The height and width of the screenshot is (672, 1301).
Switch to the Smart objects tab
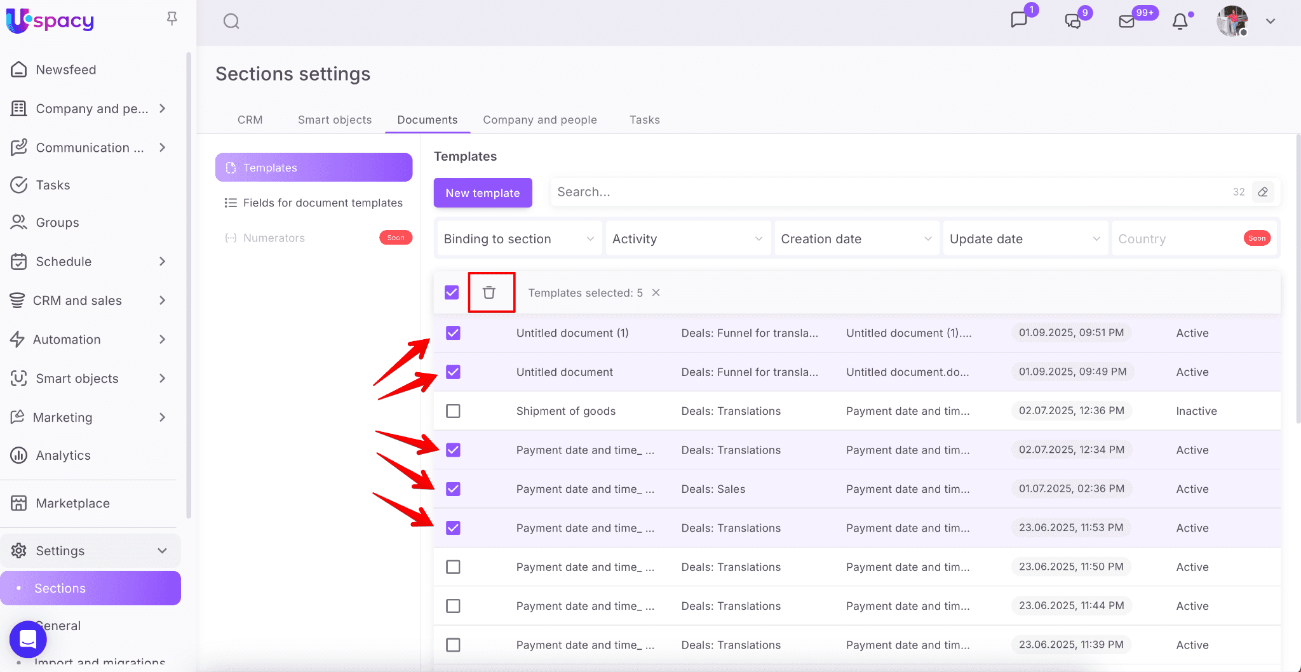335,120
